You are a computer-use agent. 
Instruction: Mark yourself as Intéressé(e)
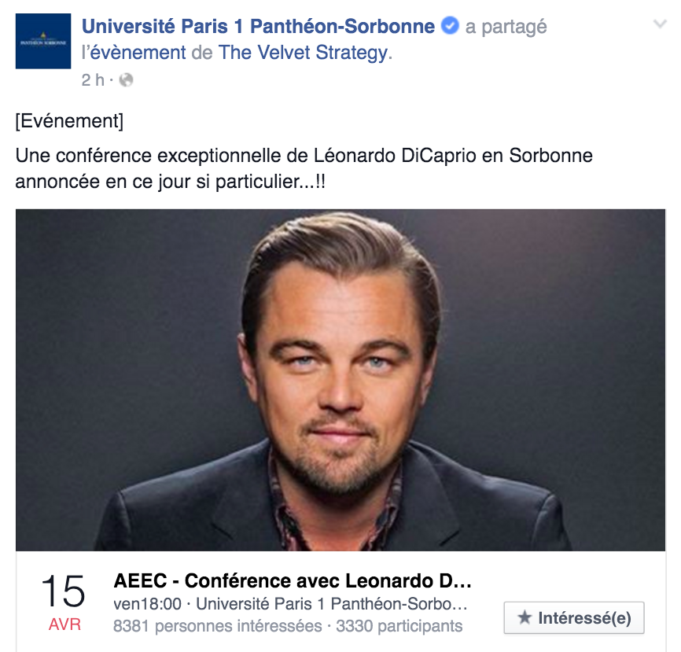click(x=574, y=617)
